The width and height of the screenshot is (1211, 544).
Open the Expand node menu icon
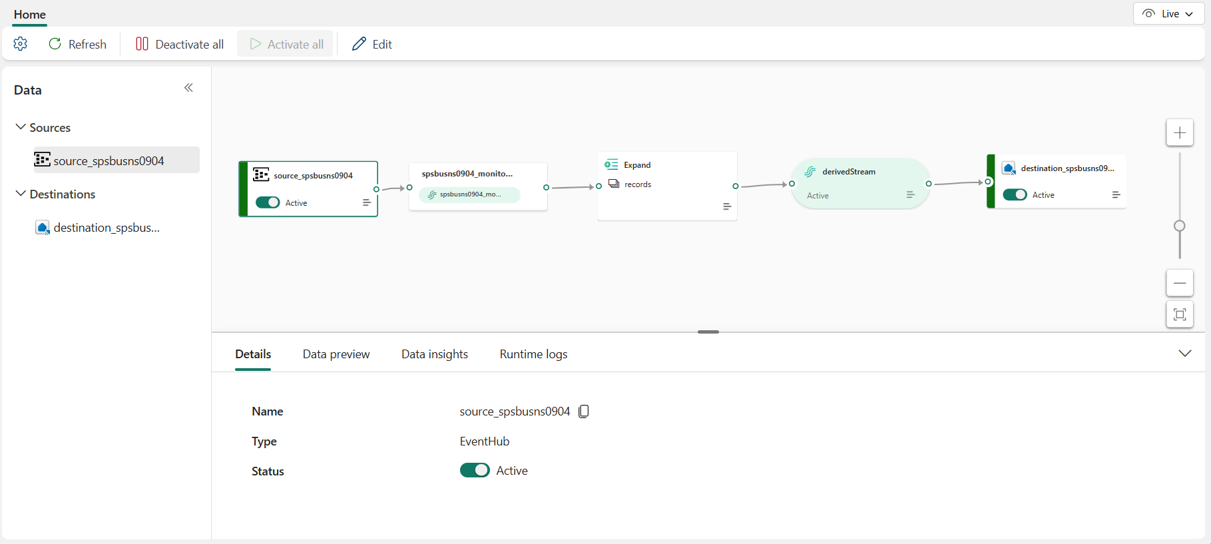pyautogui.click(x=727, y=206)
